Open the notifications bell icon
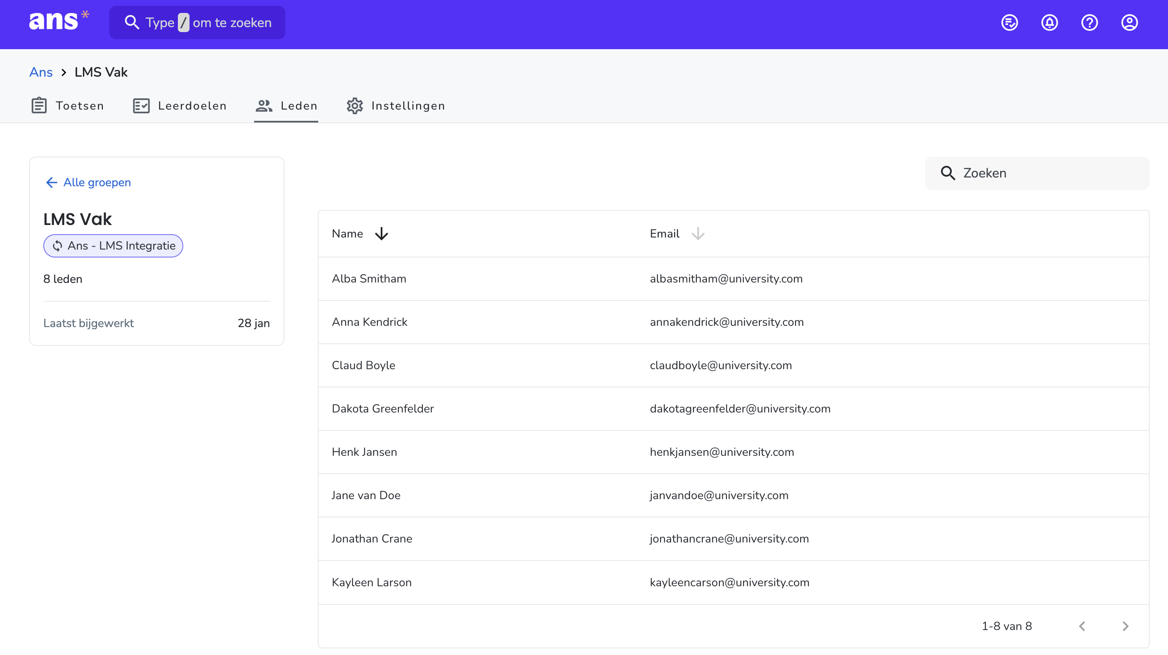 (x=1049, y=22)
